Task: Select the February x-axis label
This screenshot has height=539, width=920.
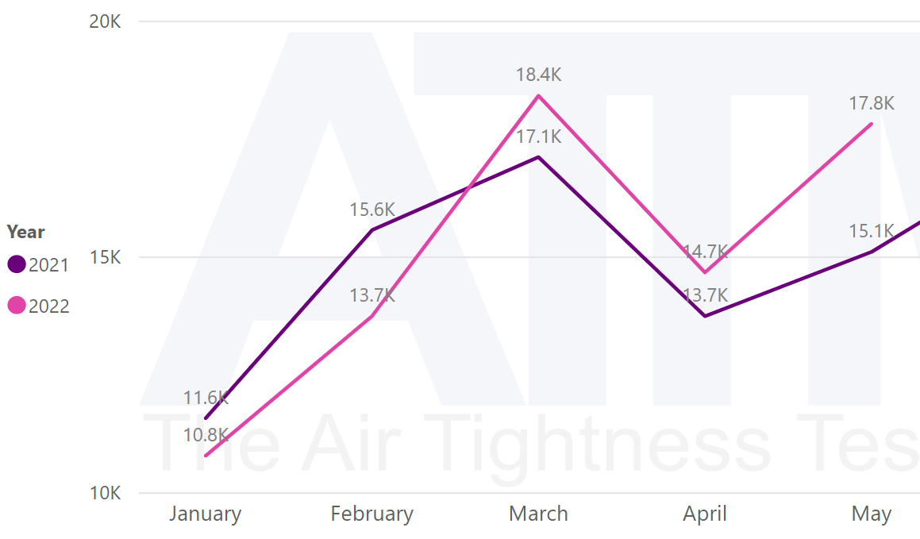Action: (371, 514)
